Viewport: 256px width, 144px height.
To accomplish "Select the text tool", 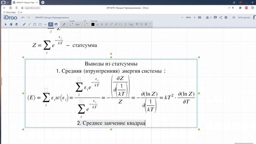I will tap(45, 24).
